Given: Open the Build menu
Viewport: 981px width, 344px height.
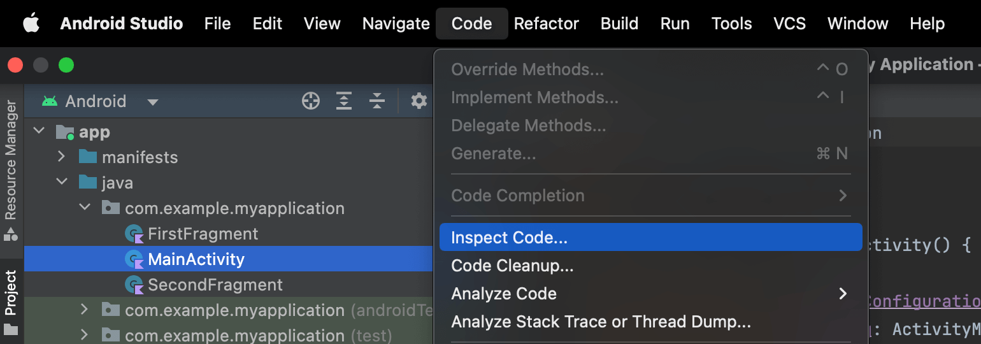Looking at the screenshot, I should coord(620,24).
